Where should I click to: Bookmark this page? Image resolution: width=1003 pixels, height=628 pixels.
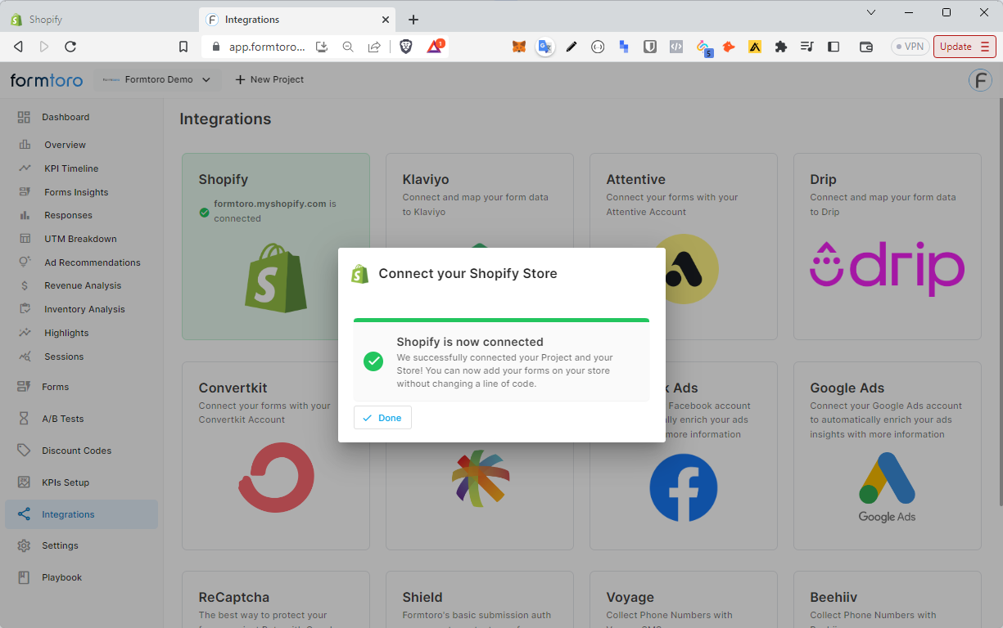(x=183, y=47)
